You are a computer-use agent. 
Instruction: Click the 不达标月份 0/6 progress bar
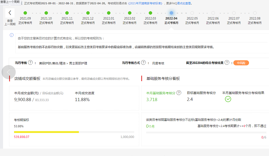pos(206,132)
